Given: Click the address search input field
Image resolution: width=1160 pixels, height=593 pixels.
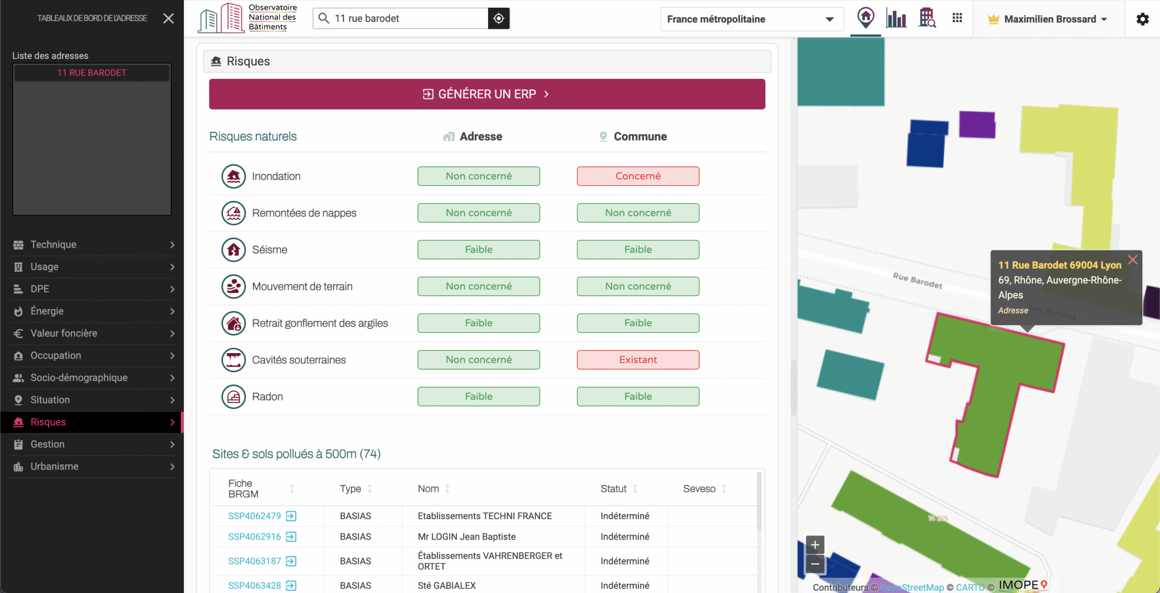Looking at the screenshot, I should (408, 19).
